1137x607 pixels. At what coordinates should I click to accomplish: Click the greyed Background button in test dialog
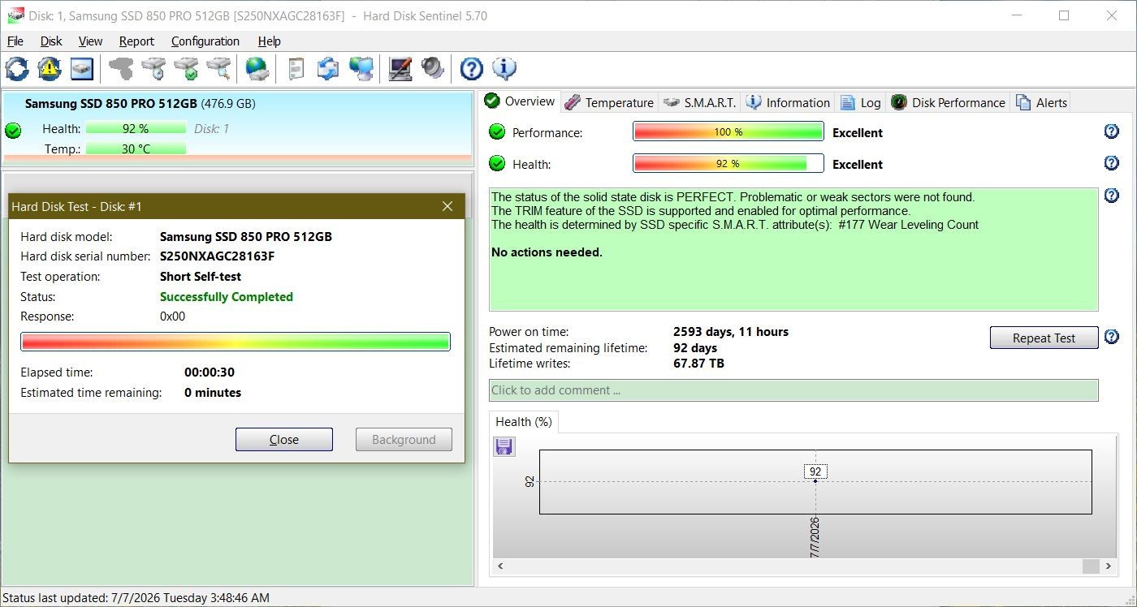click(x=404, y=439)
